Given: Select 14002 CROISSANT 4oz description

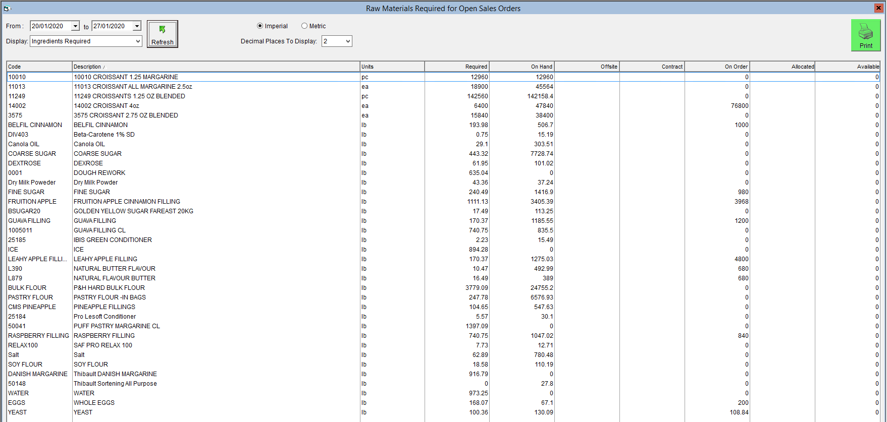Looking at the screenshot, I should click(107, 106).
